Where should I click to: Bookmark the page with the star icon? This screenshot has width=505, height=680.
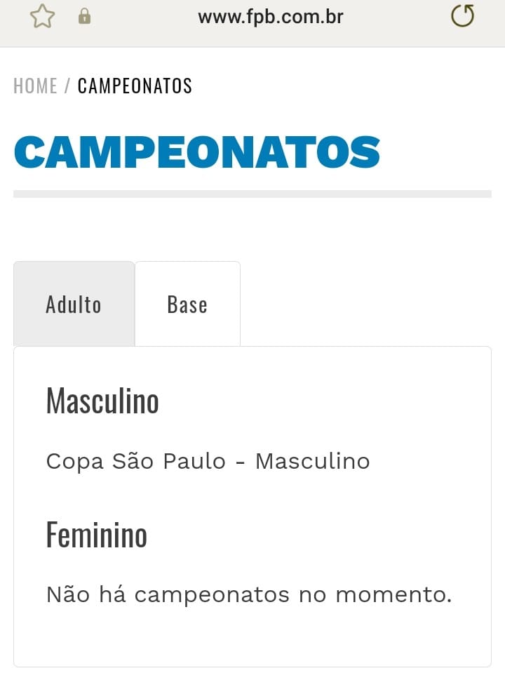pyautogui.click(x=42, y=17)
